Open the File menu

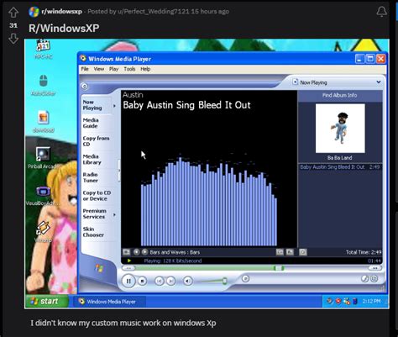tap(85, 69)
